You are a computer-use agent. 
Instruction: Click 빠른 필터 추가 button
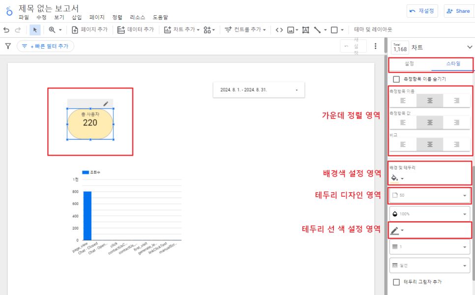45,46
